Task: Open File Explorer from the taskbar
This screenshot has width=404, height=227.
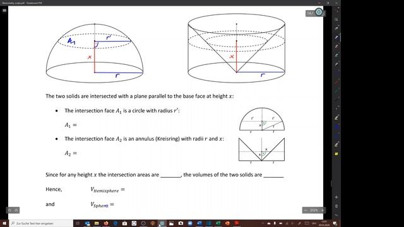Action: pos(97,223)
